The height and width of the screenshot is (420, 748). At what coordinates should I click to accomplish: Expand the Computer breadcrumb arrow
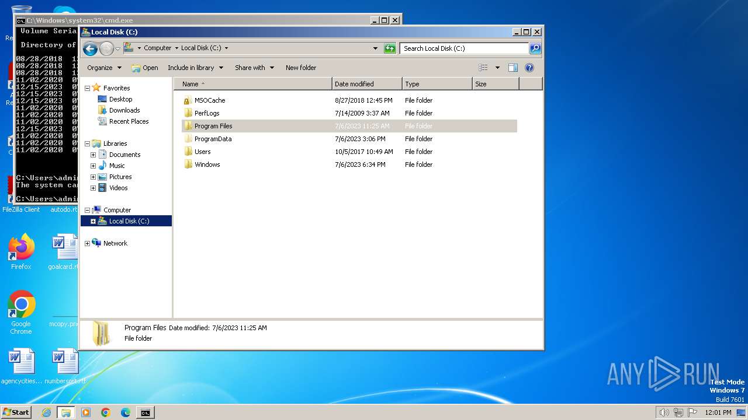[176, 48]
